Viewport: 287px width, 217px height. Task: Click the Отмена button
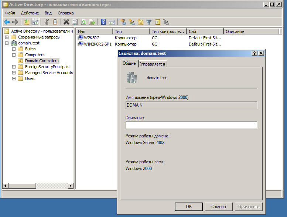pyautogui.click(x=218, y=207)
